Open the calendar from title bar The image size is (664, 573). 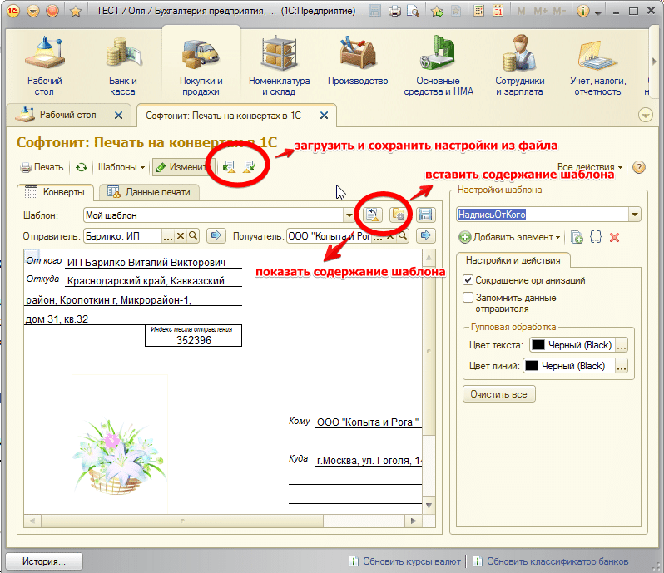(x=498, y=11)
